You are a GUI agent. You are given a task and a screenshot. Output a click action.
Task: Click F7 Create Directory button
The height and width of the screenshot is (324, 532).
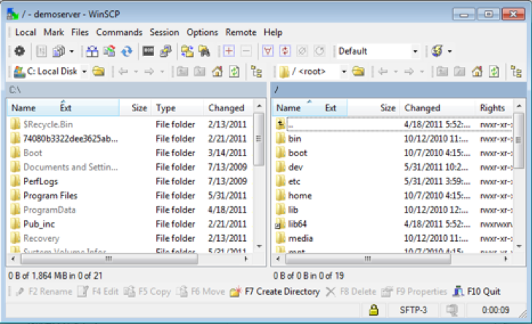pyautogui.click(x=274, y=291)
